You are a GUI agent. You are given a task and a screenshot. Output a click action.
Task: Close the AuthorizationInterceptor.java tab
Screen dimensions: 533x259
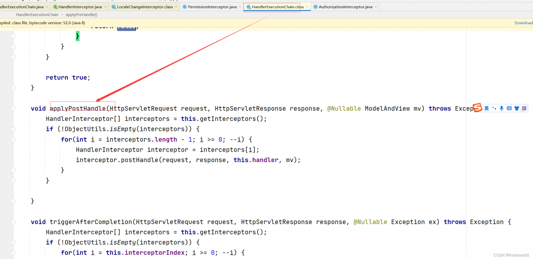[x=376, y=7]
